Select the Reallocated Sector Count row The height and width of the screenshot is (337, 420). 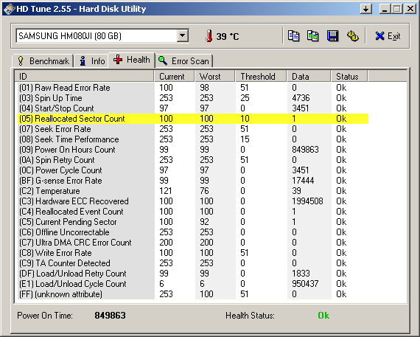click(193, 119)
